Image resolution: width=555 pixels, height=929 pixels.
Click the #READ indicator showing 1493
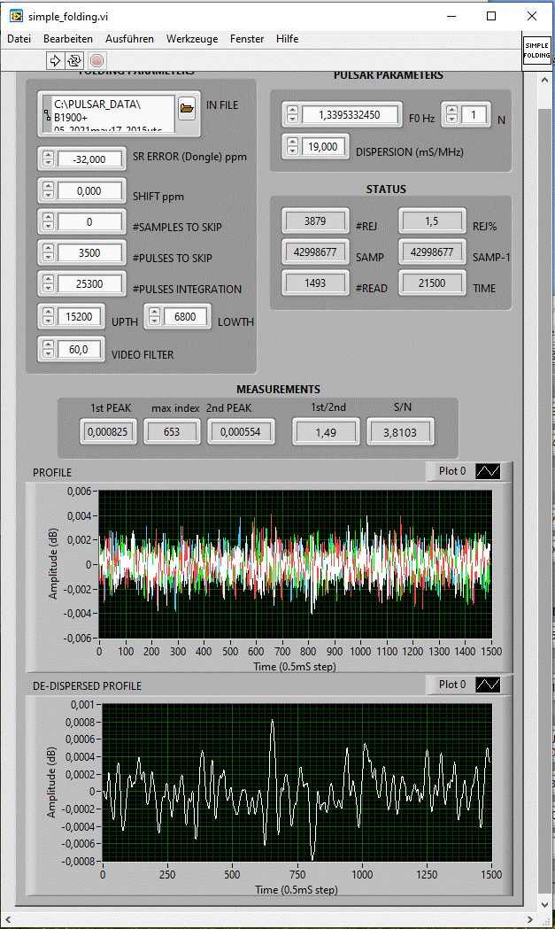coord(315,283)
